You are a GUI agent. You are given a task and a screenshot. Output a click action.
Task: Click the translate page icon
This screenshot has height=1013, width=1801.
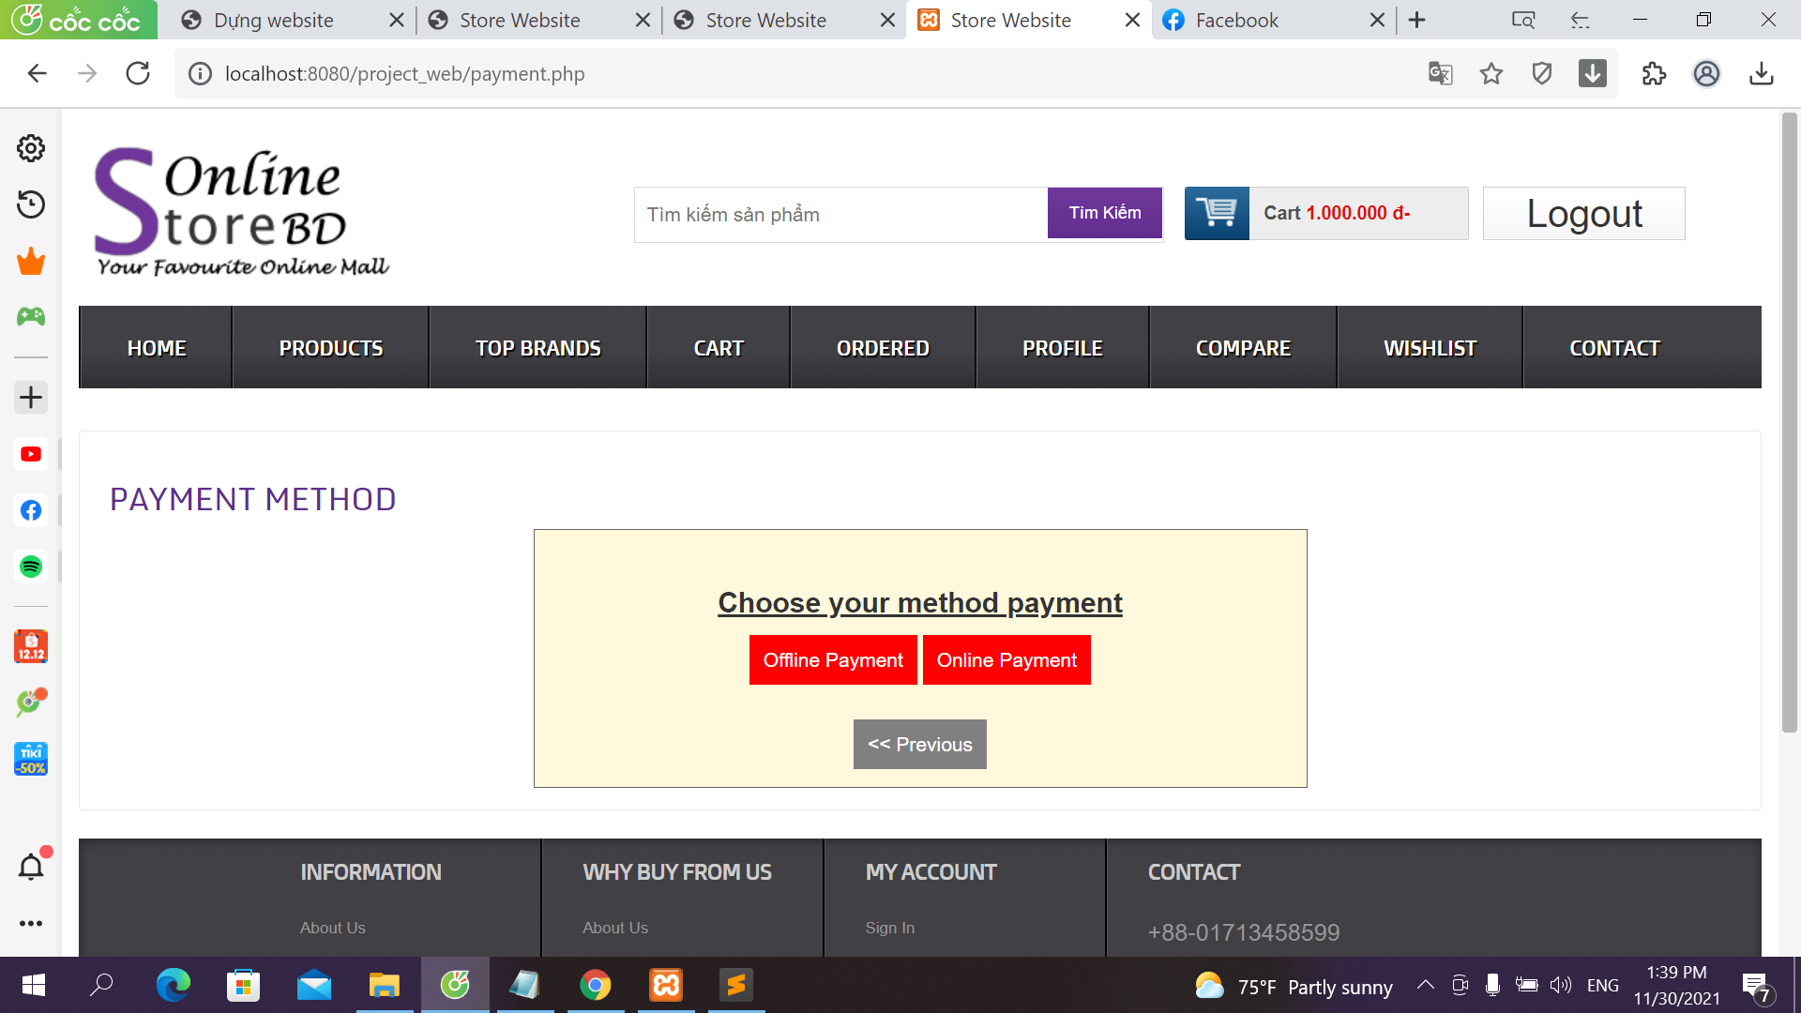pos(1440,73)
